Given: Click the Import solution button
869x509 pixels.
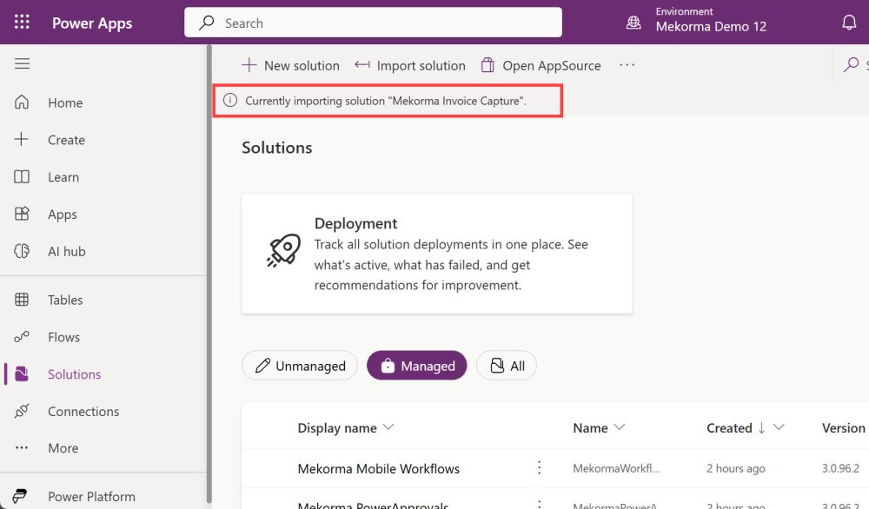Looking at the screenshot, I should (x=410, y=65).
